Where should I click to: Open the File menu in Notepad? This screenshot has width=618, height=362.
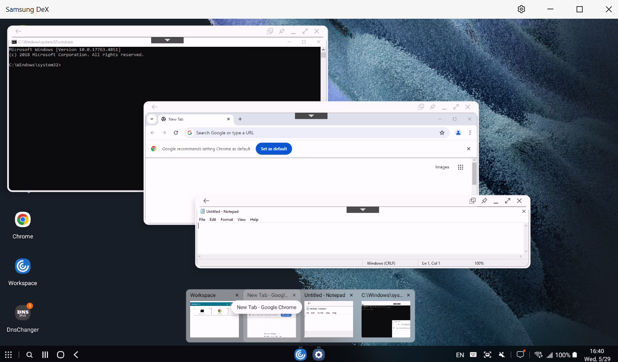tap(202, 220)
